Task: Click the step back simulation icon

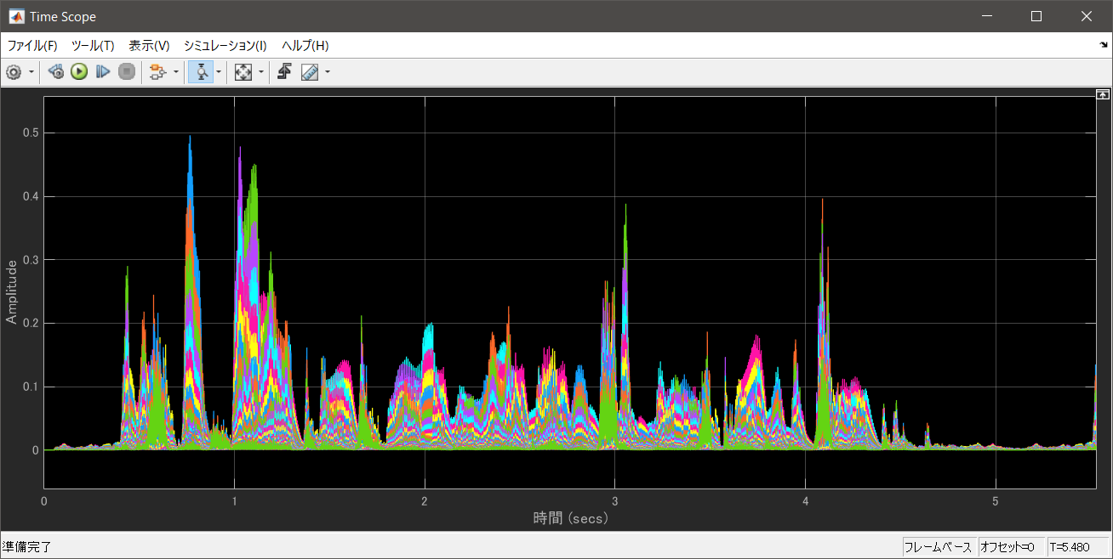Action: 55,71
